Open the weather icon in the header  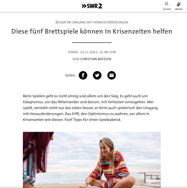pos(179,4)
